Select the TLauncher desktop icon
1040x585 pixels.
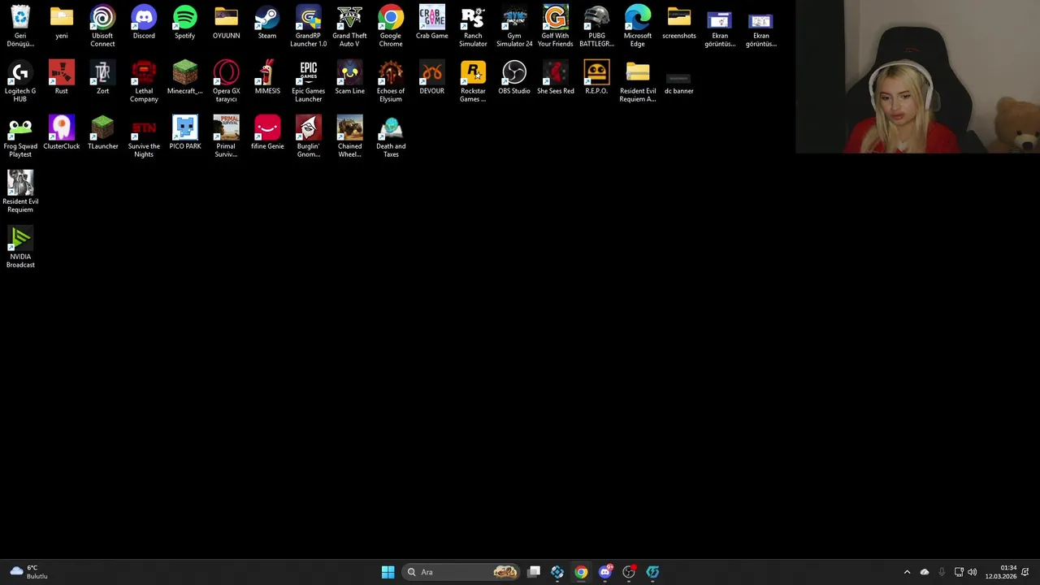pos(102,133)
